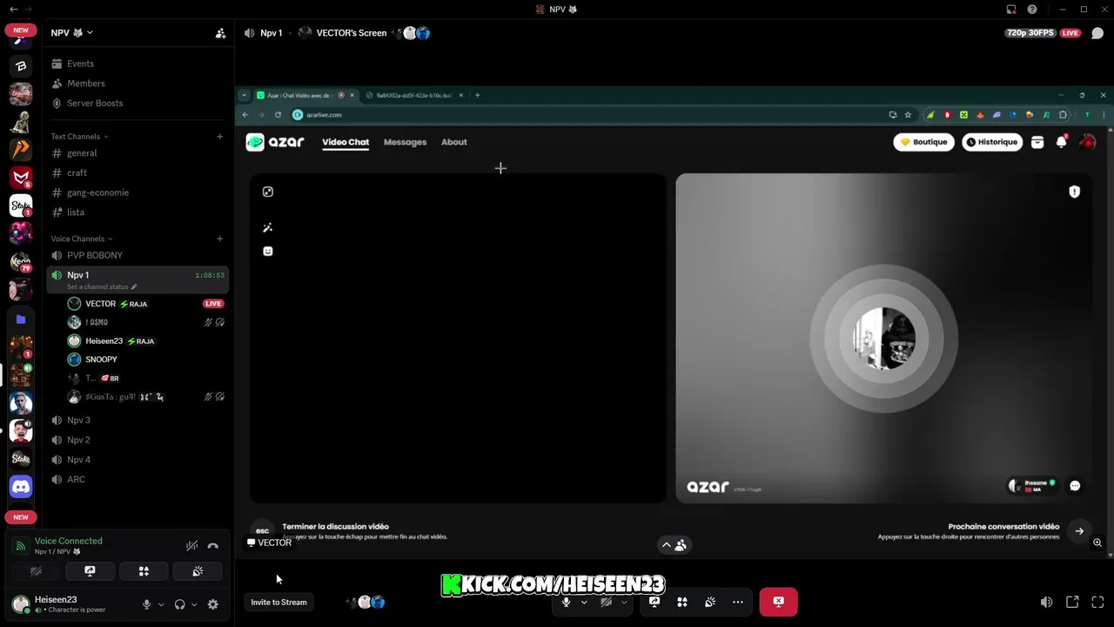Click Historique button in streamed Azar page
Screen dimensions: 1114x627
(992, 142)
